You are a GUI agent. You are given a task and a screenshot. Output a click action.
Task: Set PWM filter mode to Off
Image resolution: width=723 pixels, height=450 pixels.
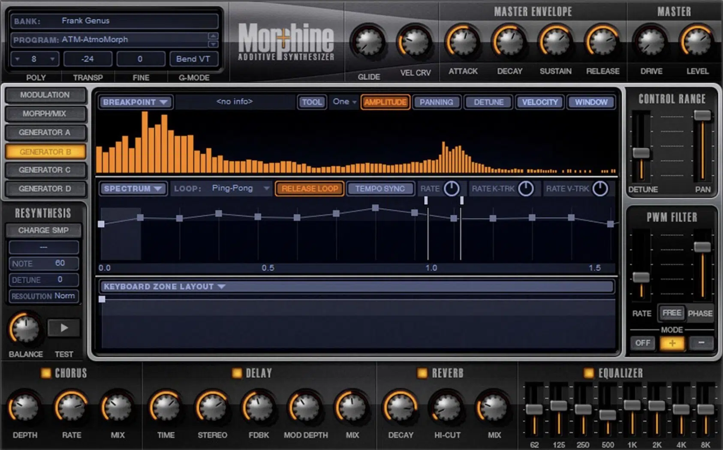(642, 343)
